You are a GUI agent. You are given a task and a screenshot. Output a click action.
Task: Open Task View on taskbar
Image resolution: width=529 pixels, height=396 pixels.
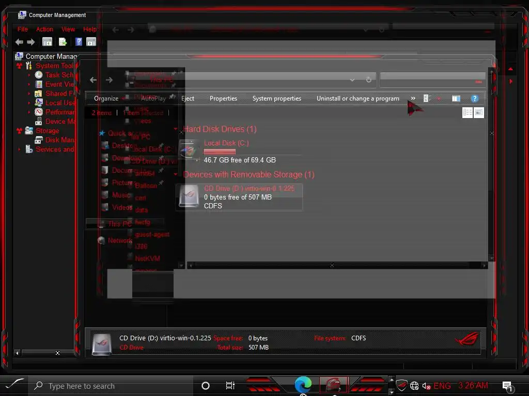(230, 386)
